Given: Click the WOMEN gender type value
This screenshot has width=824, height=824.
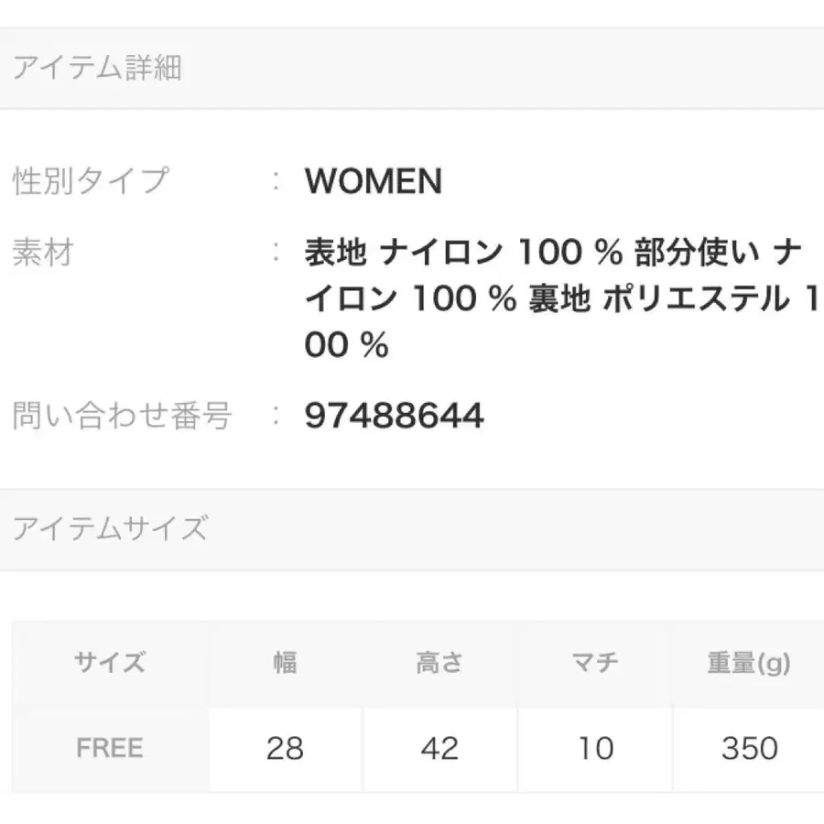Looking at the screenshot, I should 374,181.
